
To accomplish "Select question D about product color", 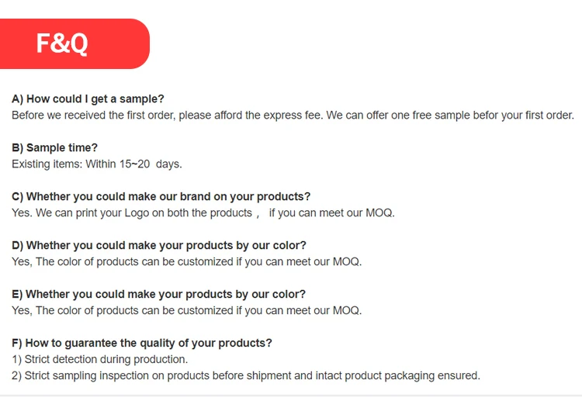I will click(158, 245).
